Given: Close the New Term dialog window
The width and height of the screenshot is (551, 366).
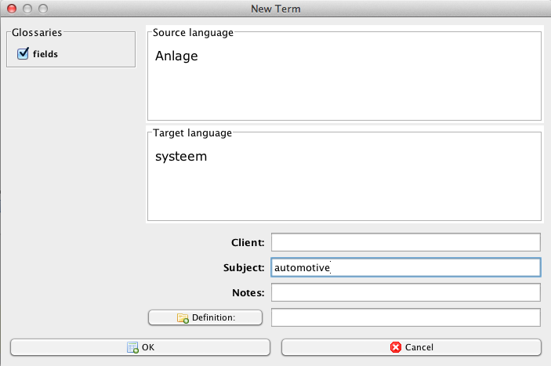Looking at the screenshot, I should coord(12,9).
